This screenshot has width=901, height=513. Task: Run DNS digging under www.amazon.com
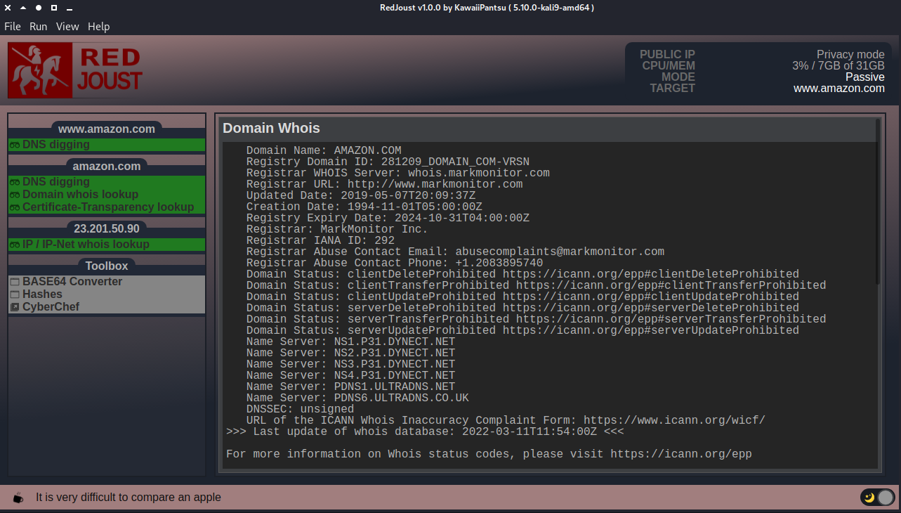pyautogui.click(x=107, y=145)
